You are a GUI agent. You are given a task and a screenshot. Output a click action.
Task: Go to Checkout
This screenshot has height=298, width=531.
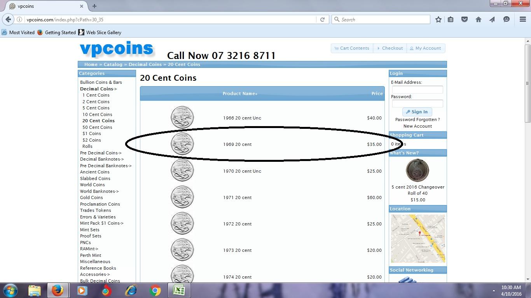[390, 48]
